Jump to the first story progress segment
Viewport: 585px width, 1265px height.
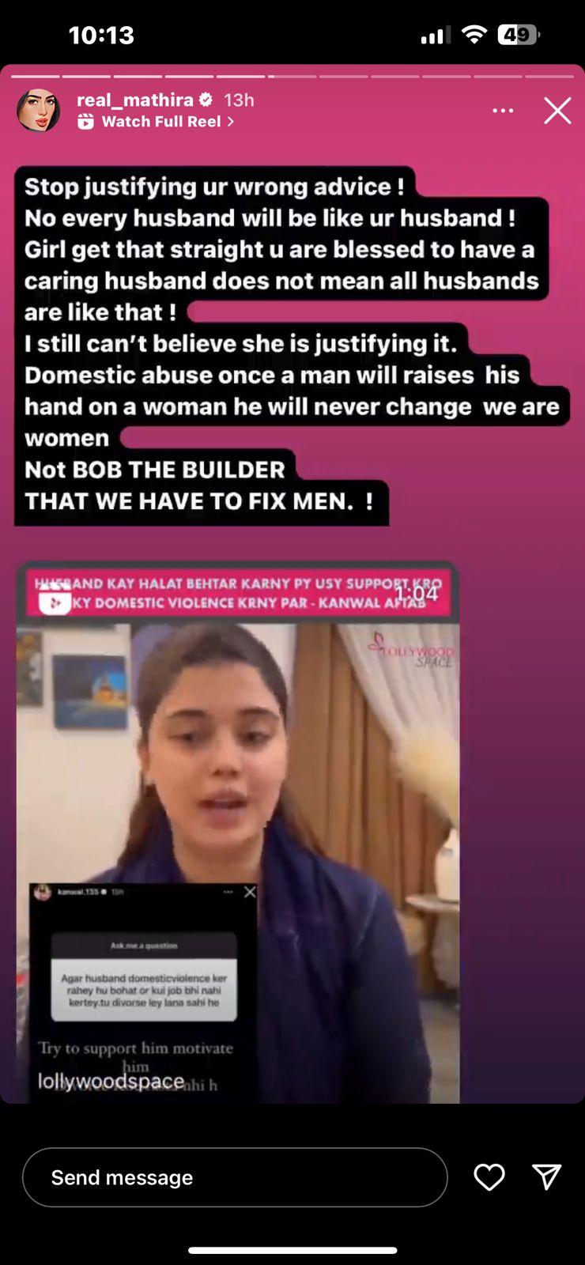(x=36, y=77)
